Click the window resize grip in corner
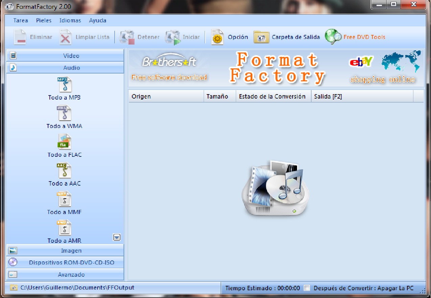This screenshot has height=298, width=431. (x=422, y=291)
